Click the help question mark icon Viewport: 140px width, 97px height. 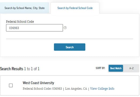[65, 28]
